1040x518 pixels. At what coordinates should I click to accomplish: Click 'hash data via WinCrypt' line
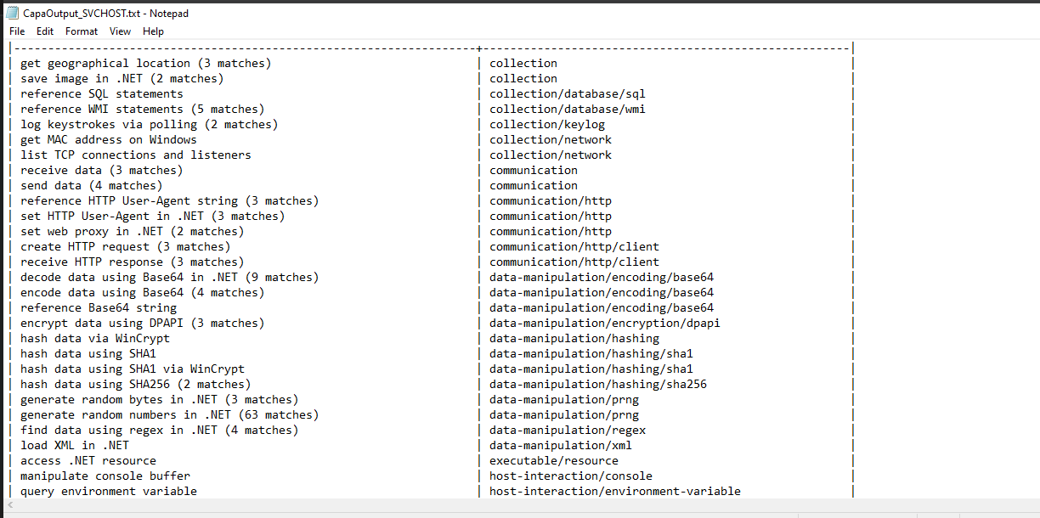95,338
